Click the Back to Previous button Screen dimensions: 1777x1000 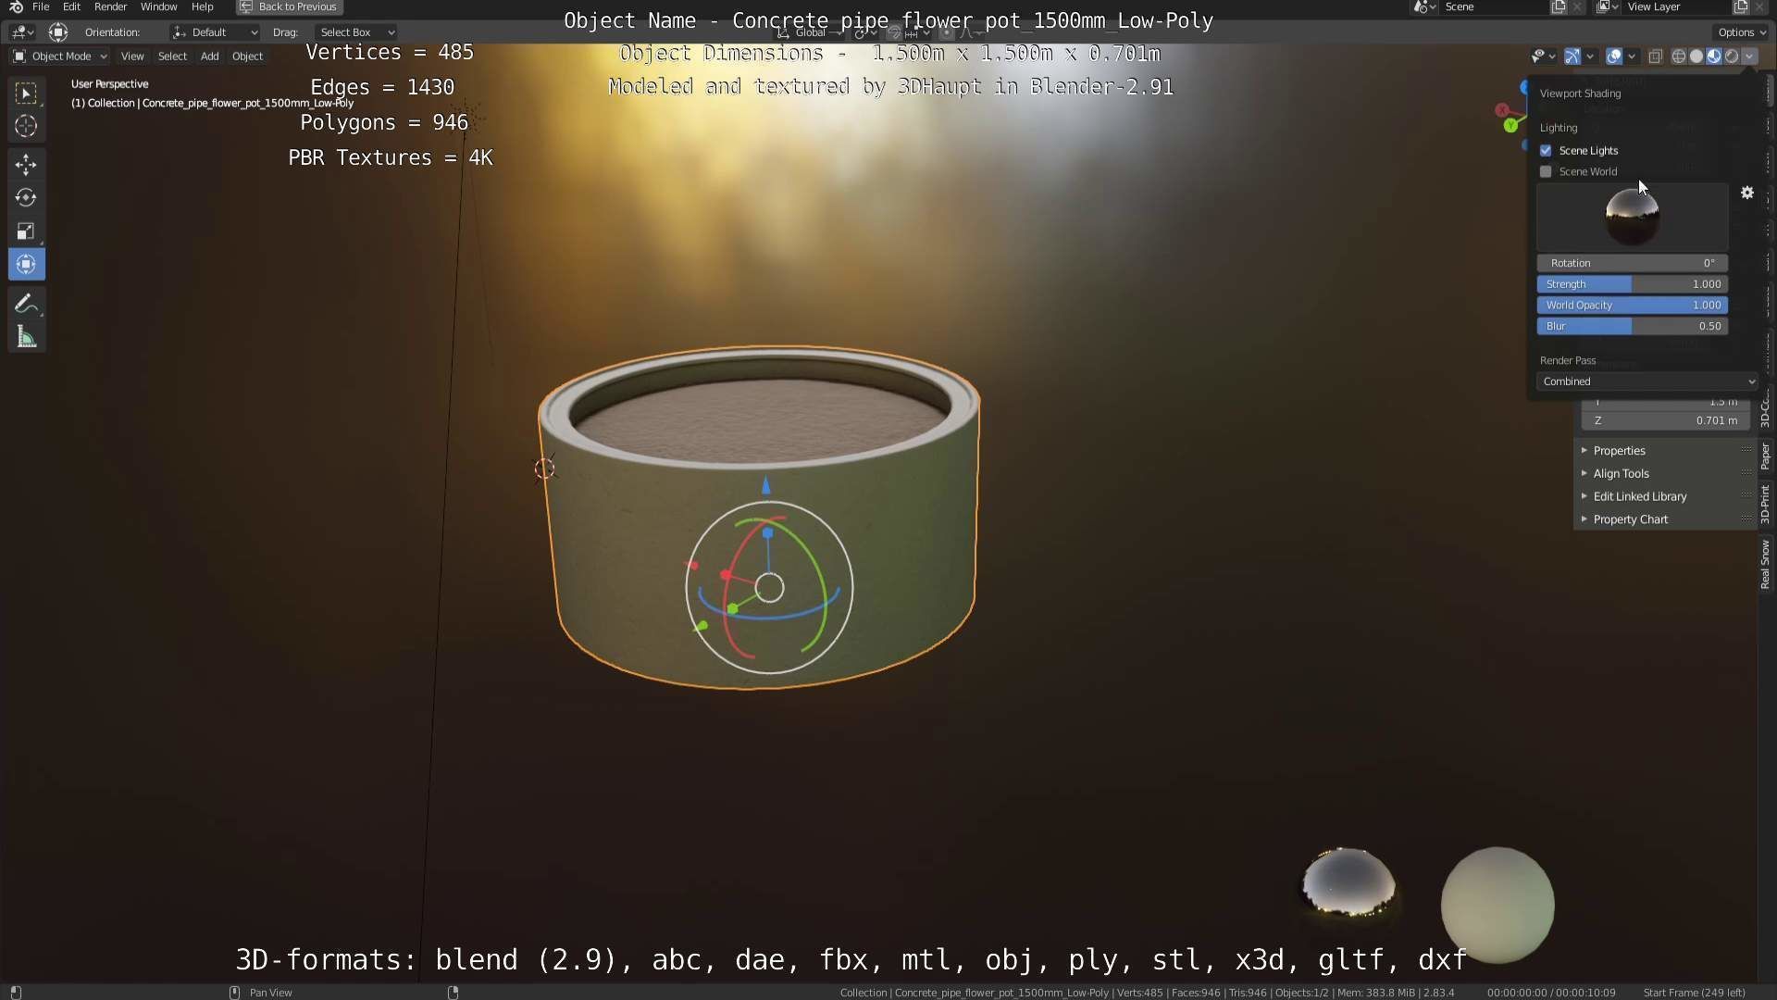click(x=289, y=6)
